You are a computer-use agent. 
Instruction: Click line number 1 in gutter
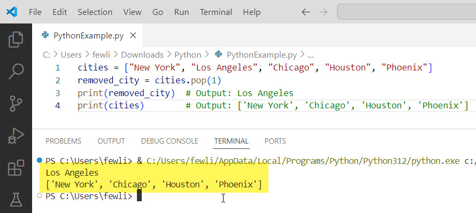click(58, 68)
